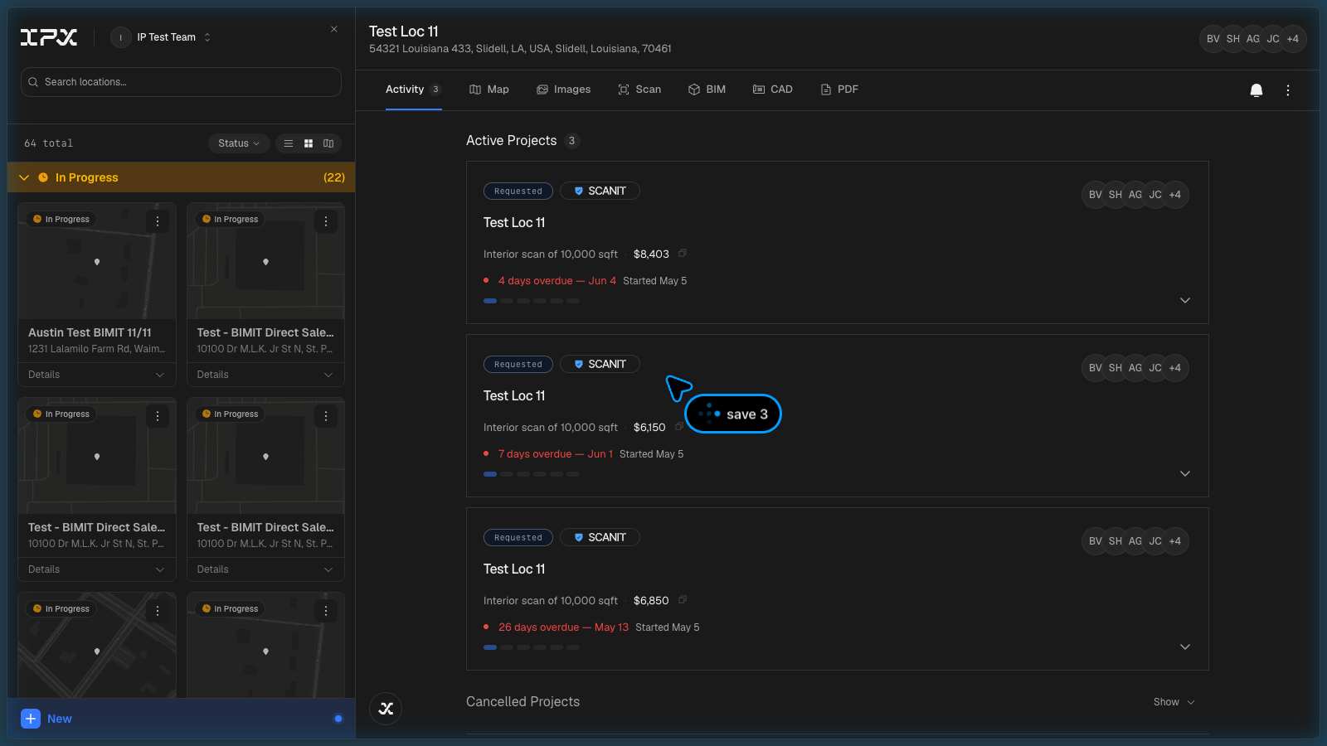Click the blue status dot in New bar

[338, 719]
